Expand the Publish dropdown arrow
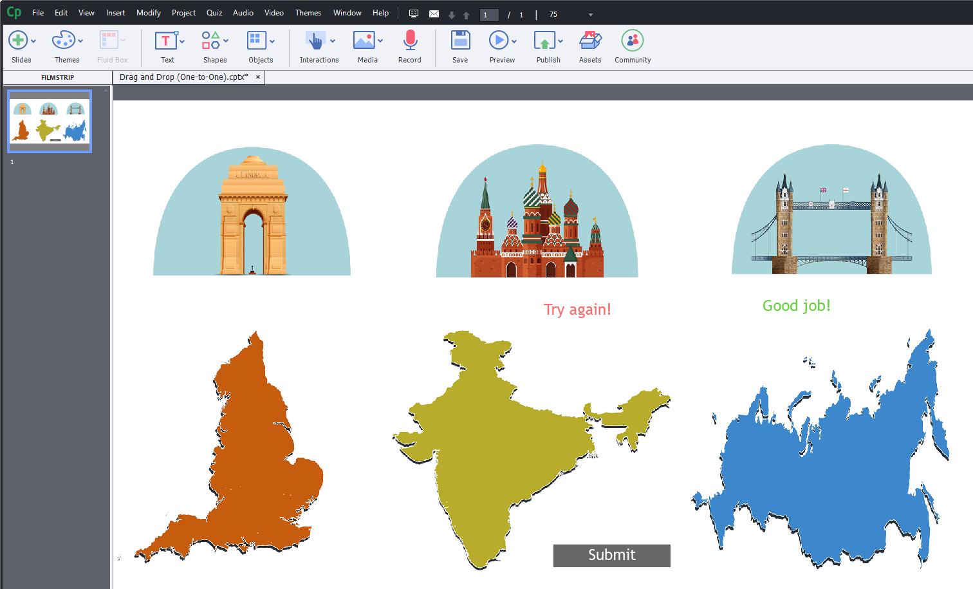This screenshot has width=973, height=589. tap(561, 41)
